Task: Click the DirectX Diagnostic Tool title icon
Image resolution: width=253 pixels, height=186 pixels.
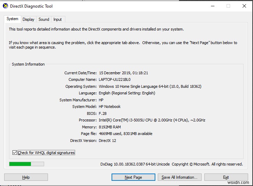Action: pyautogui.click(x=5, y=6)
